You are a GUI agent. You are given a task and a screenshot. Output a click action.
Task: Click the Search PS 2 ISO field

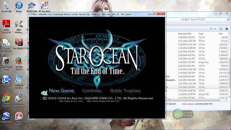(x=208, y=19)
